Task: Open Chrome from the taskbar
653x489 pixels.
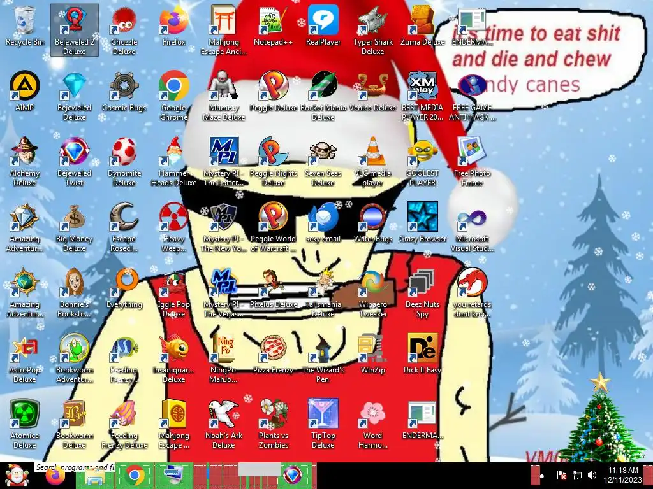Action: 135,476
